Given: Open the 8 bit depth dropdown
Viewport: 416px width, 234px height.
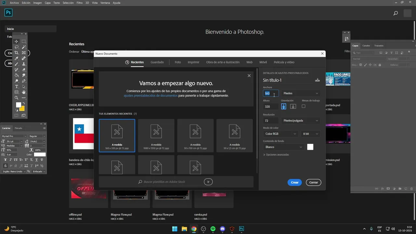Looking at the screenshot, I should 310,134.
